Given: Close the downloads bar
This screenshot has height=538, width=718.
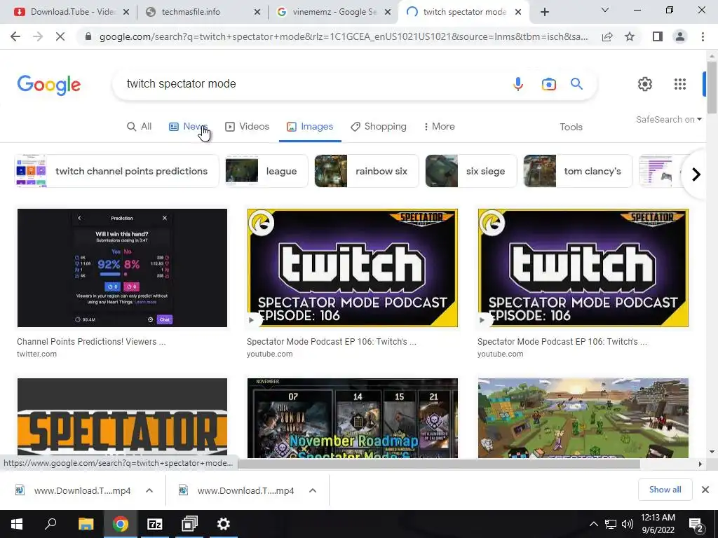Looking at the screenshot, I should (705, 490).
